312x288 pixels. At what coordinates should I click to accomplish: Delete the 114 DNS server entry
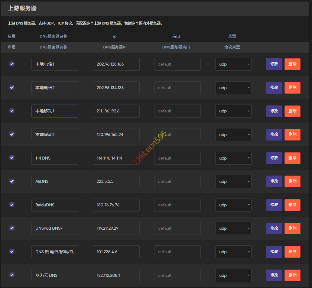292,158
